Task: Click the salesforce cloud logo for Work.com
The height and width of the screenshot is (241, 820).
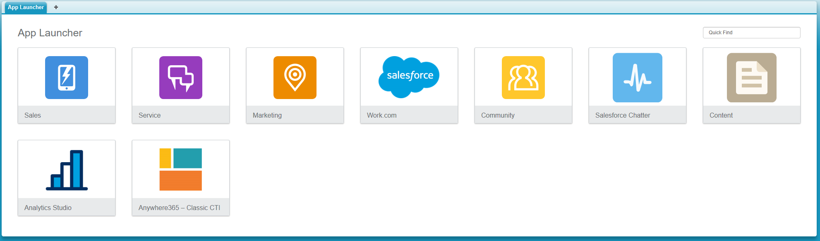Action: 409,77
